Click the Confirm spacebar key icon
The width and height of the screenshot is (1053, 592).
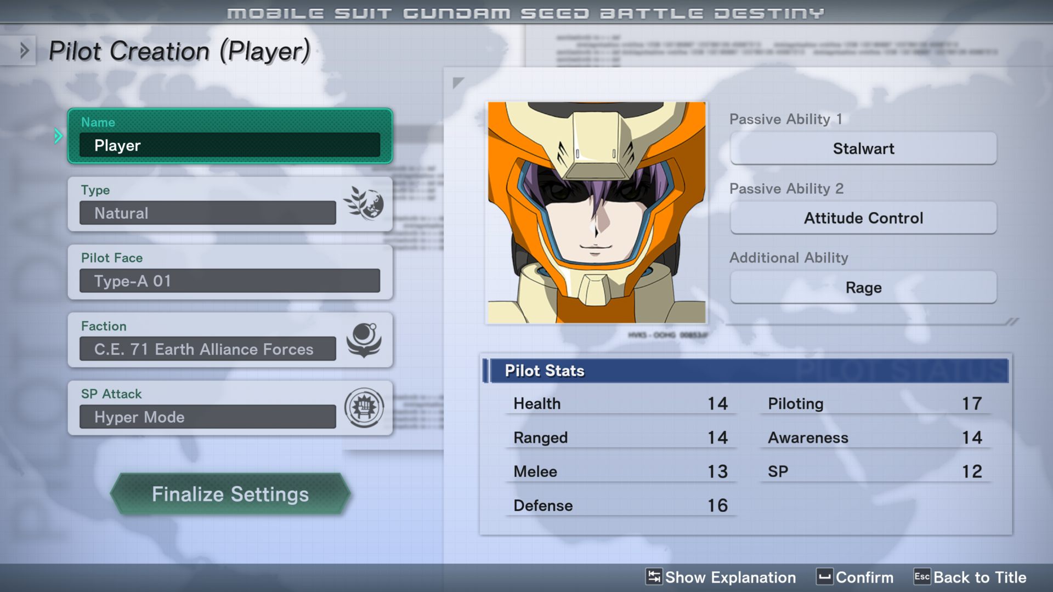(824, 577)
